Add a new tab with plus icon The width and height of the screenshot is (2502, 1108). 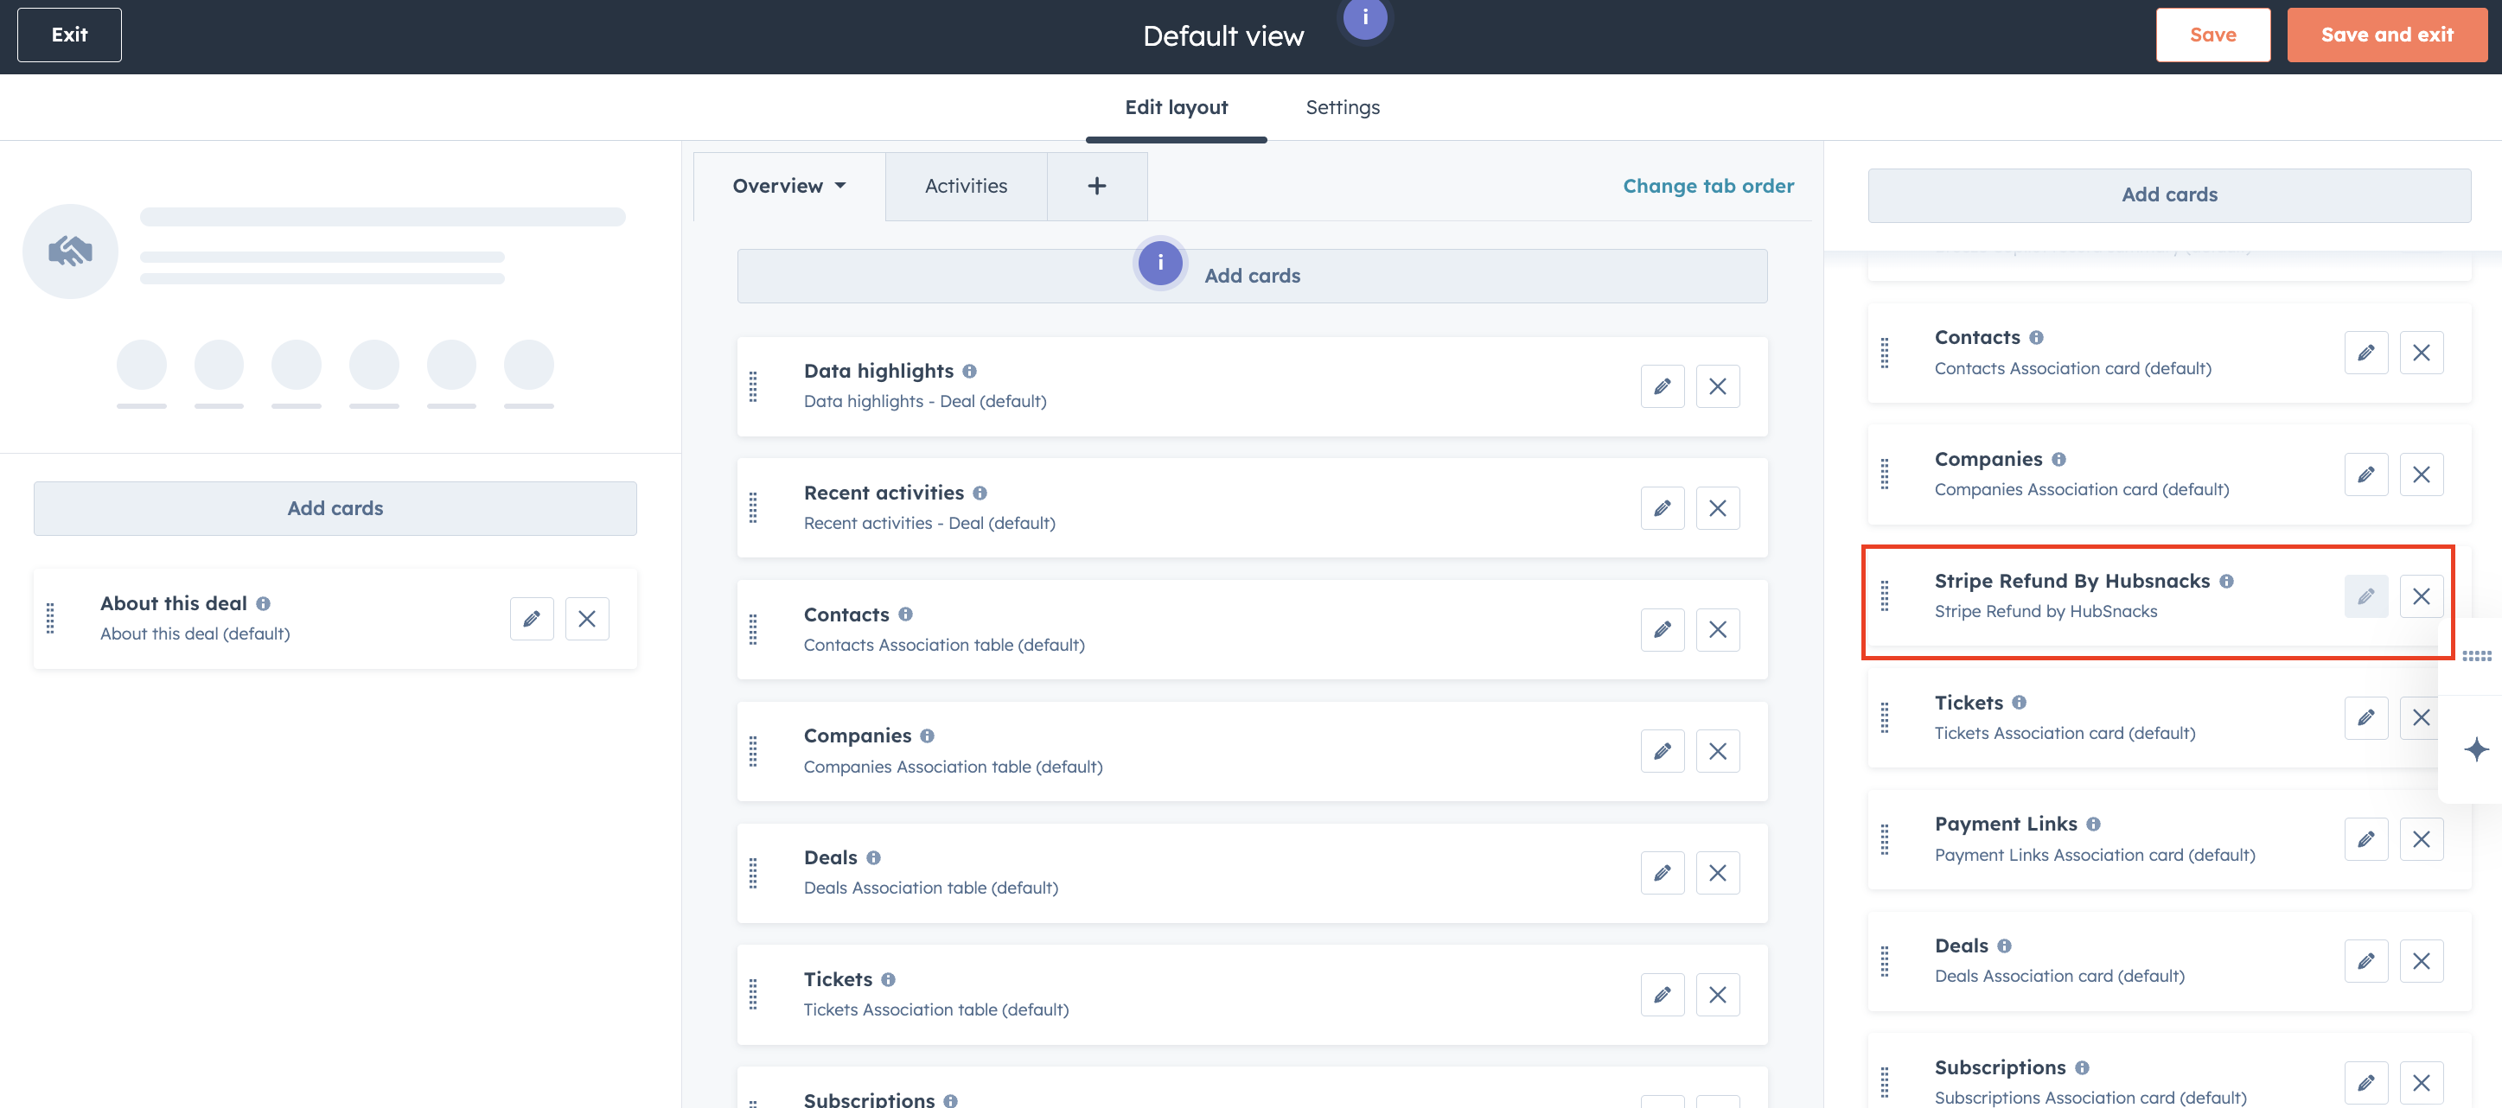click(1096, 186)
